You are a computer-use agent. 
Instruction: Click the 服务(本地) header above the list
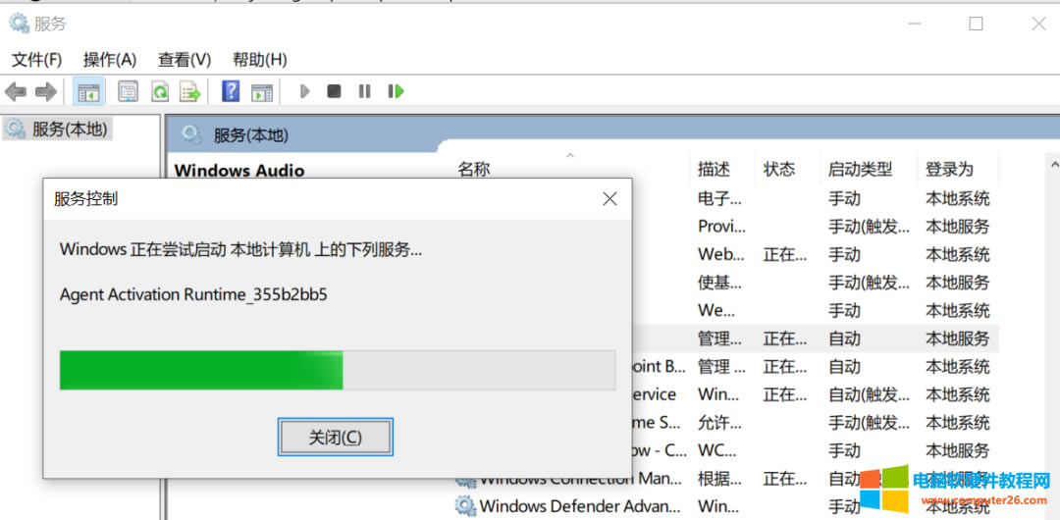(x=251, y=136)
